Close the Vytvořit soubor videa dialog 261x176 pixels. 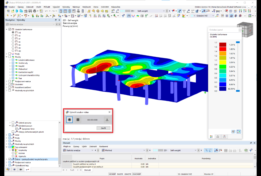click(x=109, y=112)
